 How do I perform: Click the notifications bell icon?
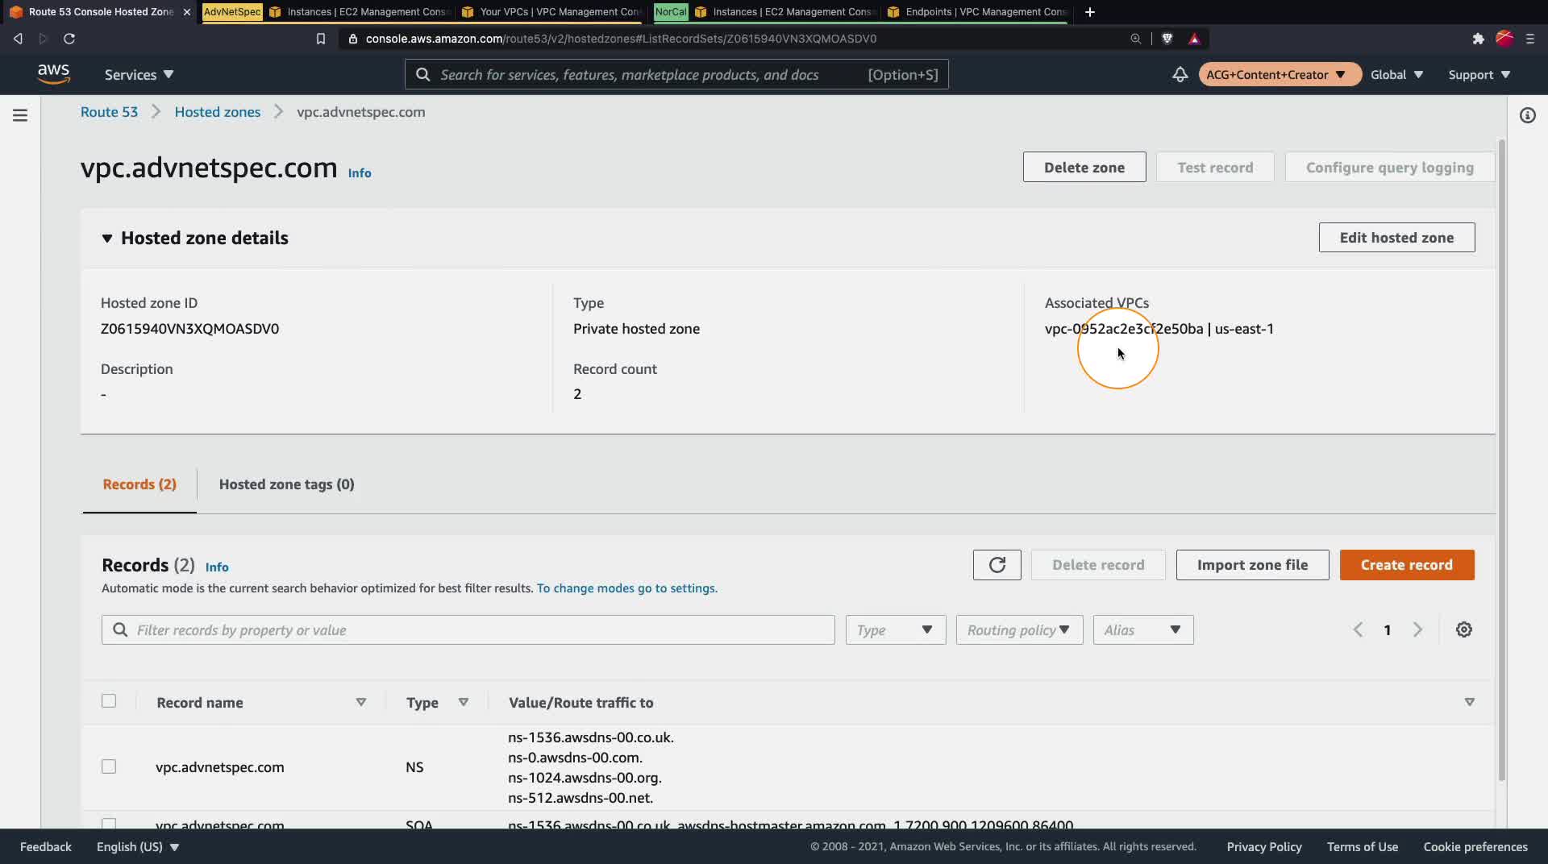point(1180,74)
